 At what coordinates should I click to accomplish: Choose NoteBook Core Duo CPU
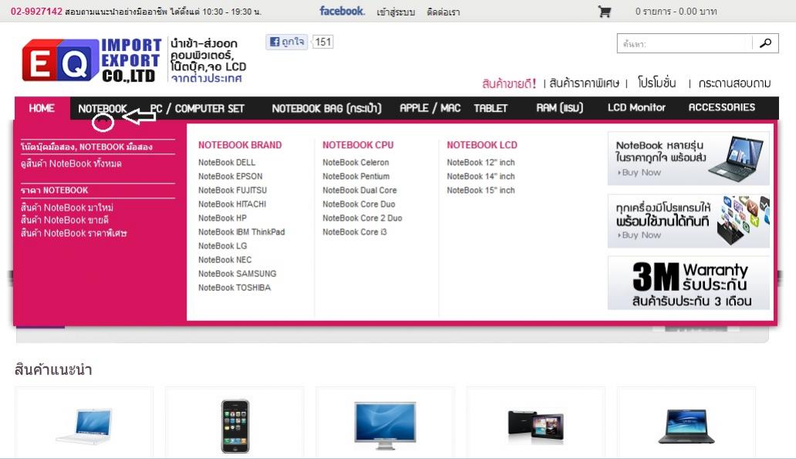click(x=359, y=204)
